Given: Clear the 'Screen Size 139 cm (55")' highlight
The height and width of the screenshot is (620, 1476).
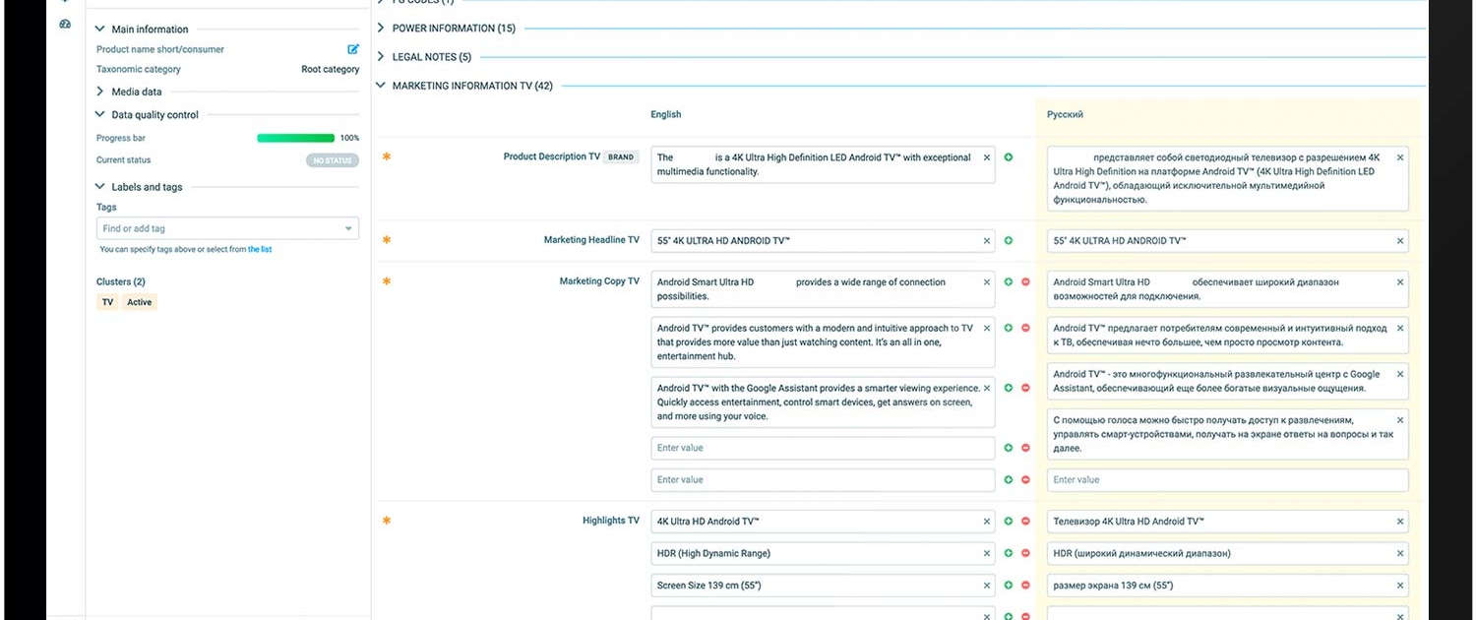Looking at the screenshot, I should pos(987,587).
